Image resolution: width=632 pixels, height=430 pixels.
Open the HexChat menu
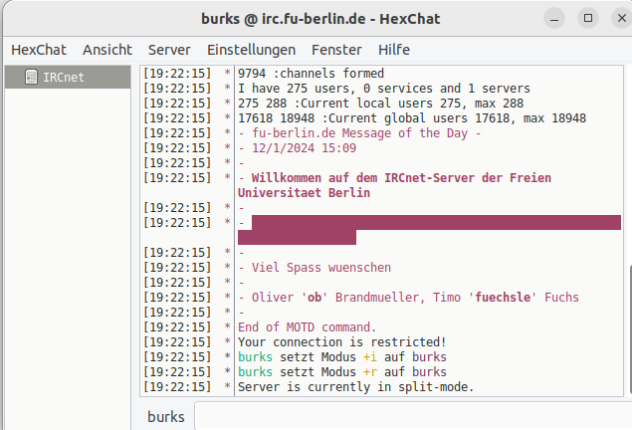tap(39, 49)
